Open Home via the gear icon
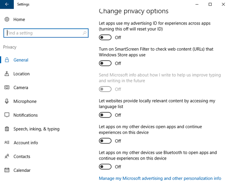This screenshot has width=230, height=181. pyautogui.click(x=7, y=20)
